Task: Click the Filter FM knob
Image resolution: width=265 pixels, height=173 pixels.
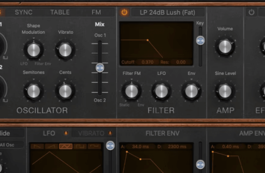Action: coord(131,91)
